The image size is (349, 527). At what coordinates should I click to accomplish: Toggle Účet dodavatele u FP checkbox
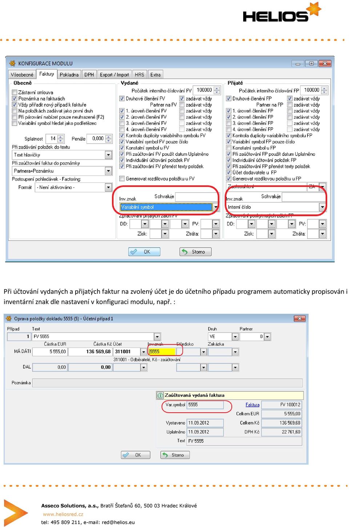[x=229, y=172]
